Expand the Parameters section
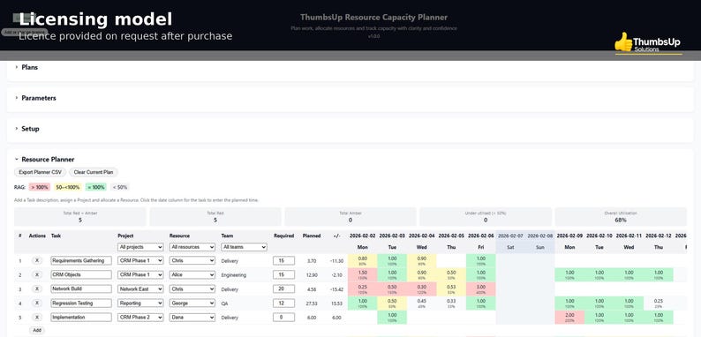This screenshot has width=701, height=337. (39, 98)
